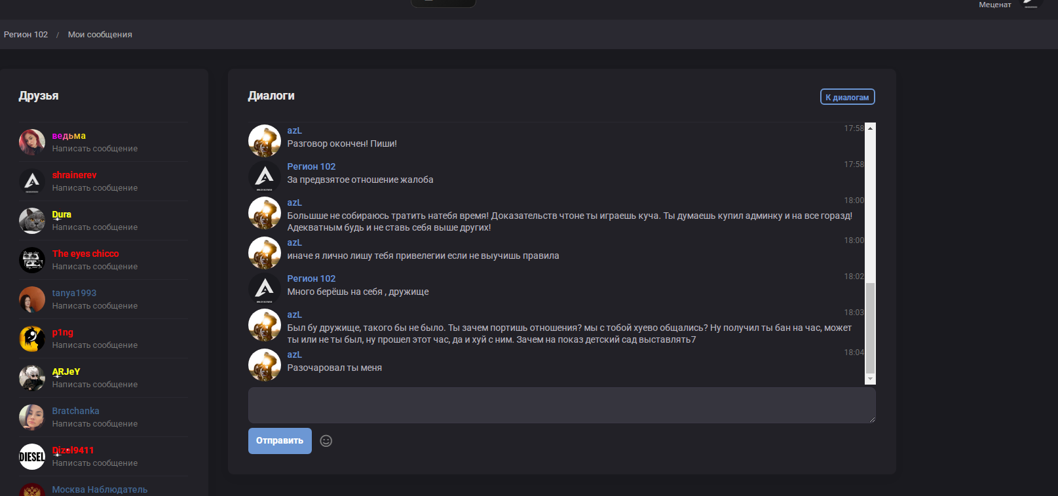Open the ведьма profile name link

click(x=69, y=136)
